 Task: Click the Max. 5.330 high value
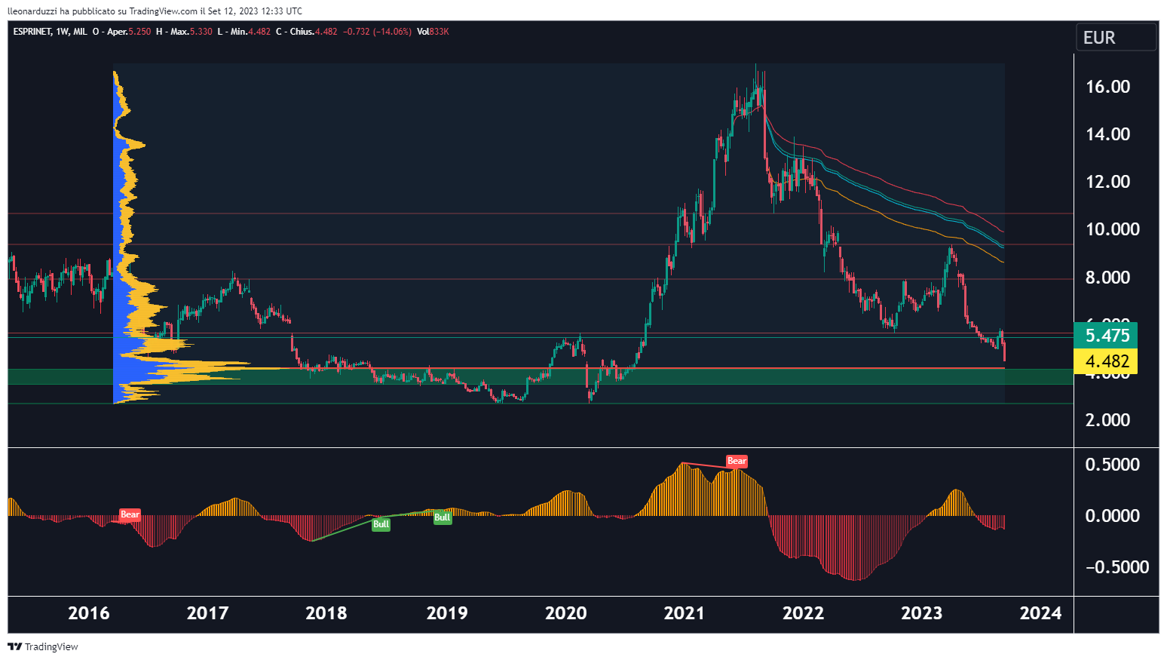[x=191, y=32]
